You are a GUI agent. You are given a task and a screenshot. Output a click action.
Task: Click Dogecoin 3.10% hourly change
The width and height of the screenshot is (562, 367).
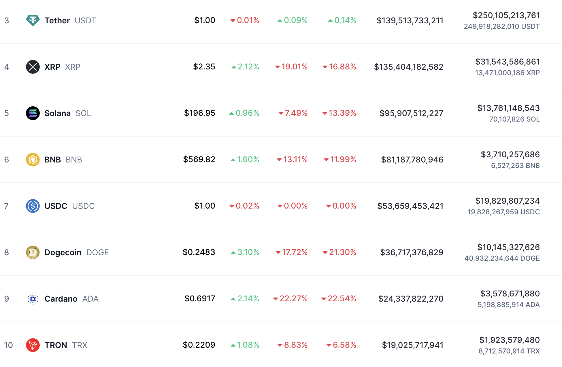(245, 252)
